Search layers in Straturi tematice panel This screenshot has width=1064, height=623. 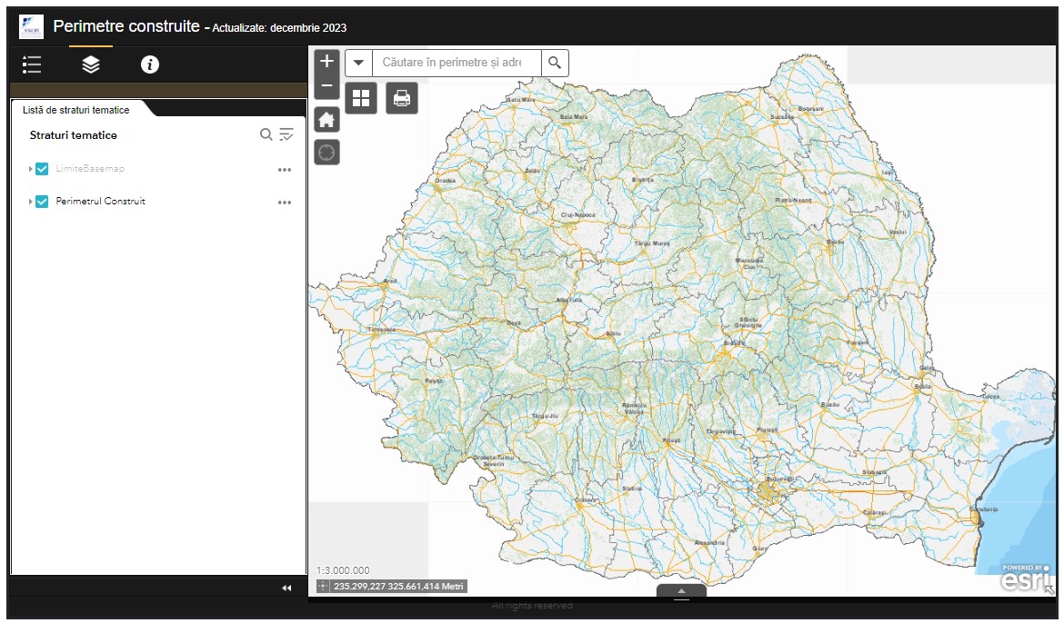pos(266,134)
